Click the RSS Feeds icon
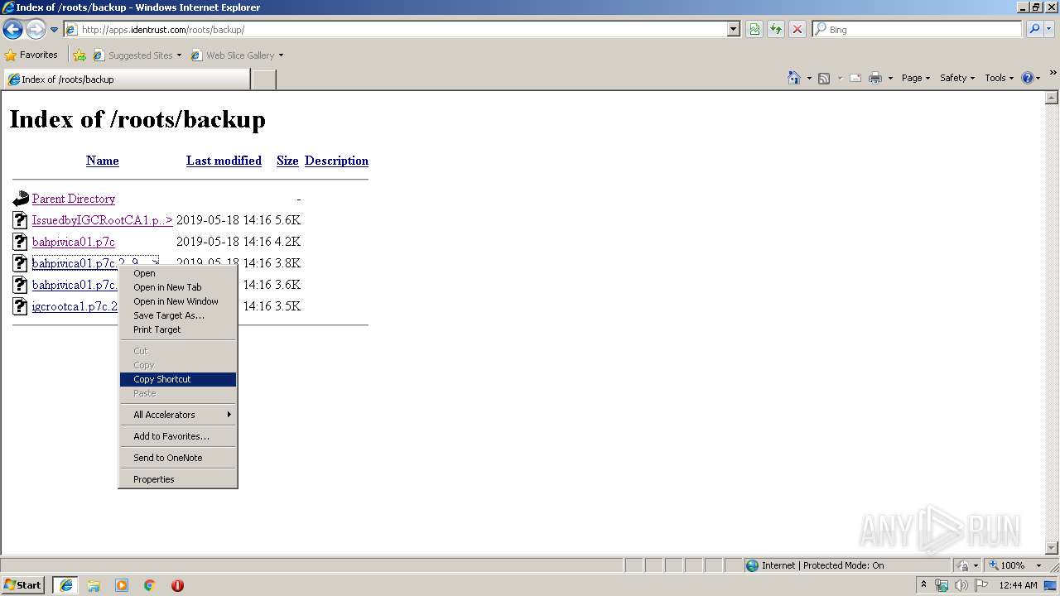 coord(824,78)
